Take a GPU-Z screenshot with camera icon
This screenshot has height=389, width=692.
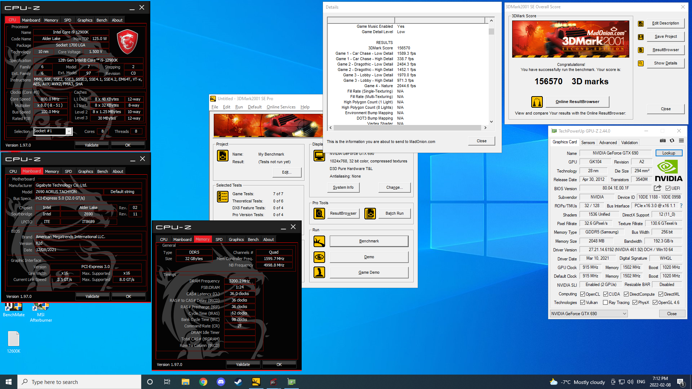pyautogui.click(x=663, y=141)
